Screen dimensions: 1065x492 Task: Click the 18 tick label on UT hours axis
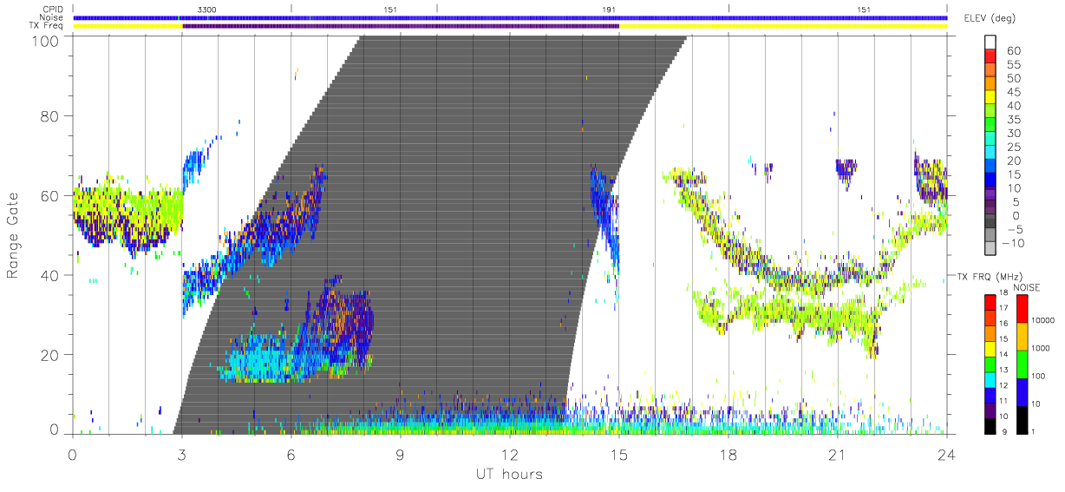click(x=729, y=454)
